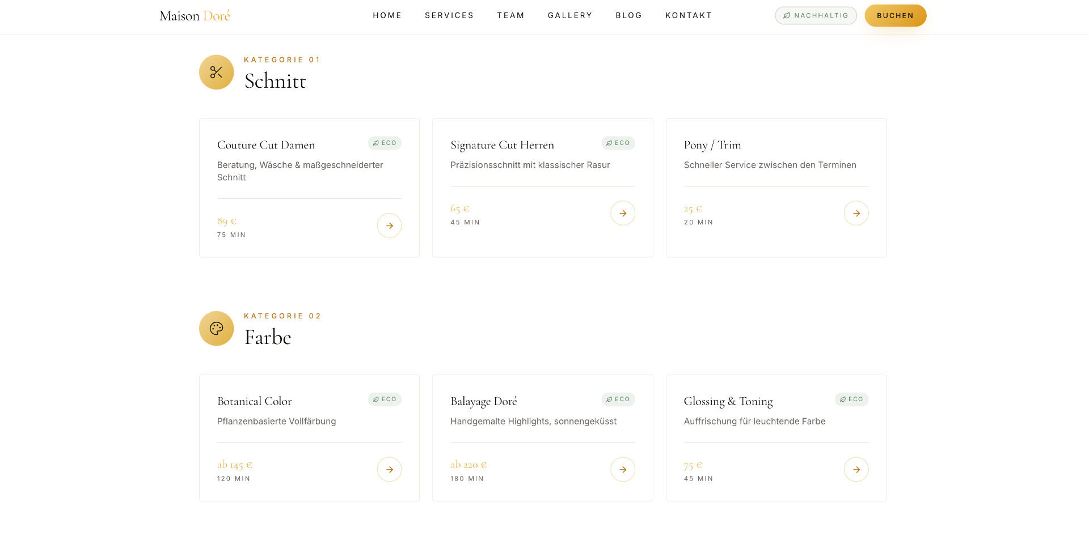This screenshot has height=553, width=1089.
Task: Click the Maison Doré logo
Action: [x=195, y=15]
